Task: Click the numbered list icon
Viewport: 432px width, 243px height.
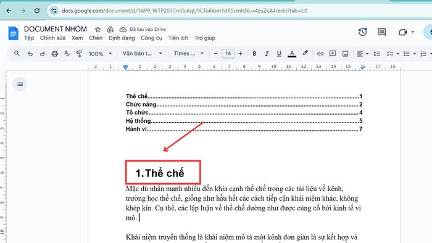Action: 423,54
